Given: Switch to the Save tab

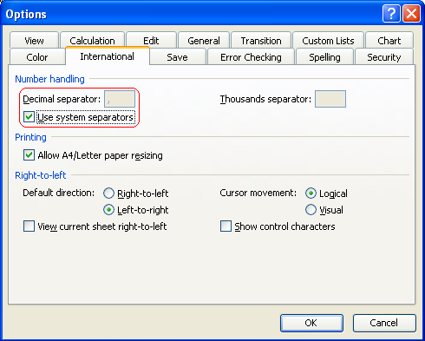Looking at the screenshot, I should [177, 57].
